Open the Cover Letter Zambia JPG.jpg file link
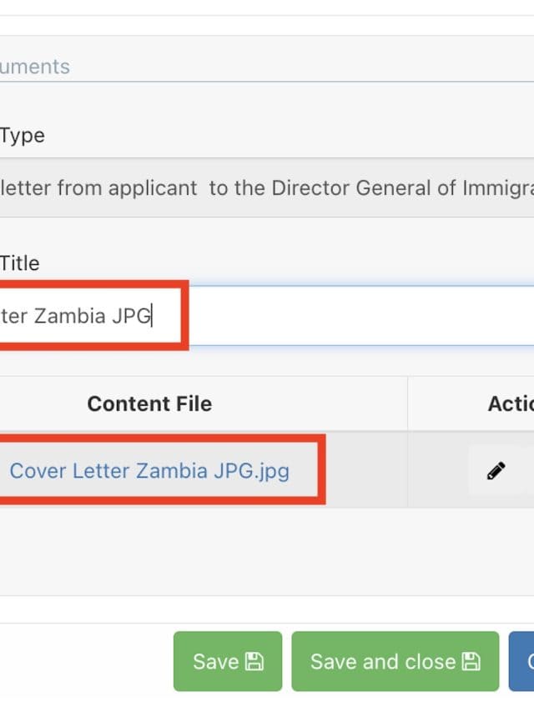This screenshot has width=534, height=711. tap(149, 471)
